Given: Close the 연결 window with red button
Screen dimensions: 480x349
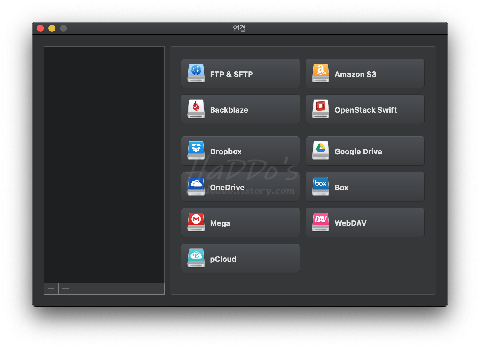Looking at the screenshot, I should point(40,28).
